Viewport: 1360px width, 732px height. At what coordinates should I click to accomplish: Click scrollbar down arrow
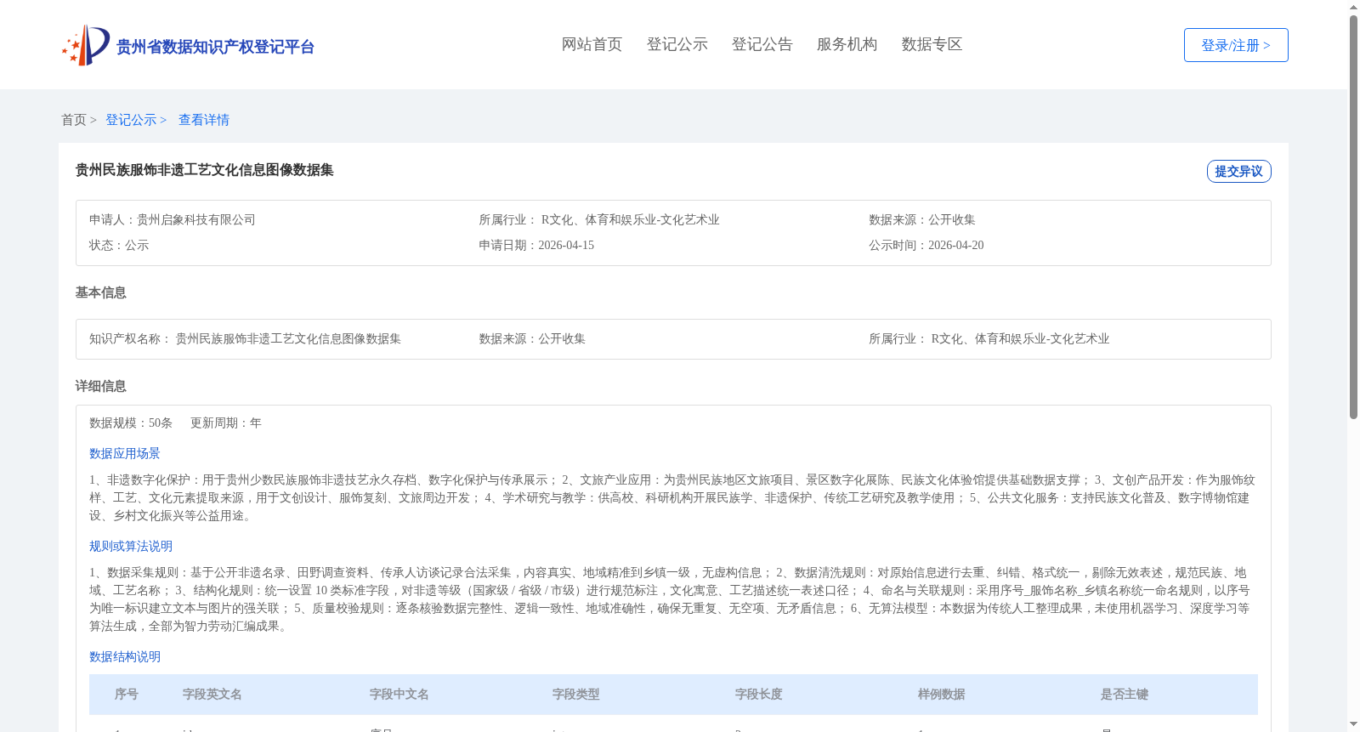pyautogui.click(x=1353, y=725)
